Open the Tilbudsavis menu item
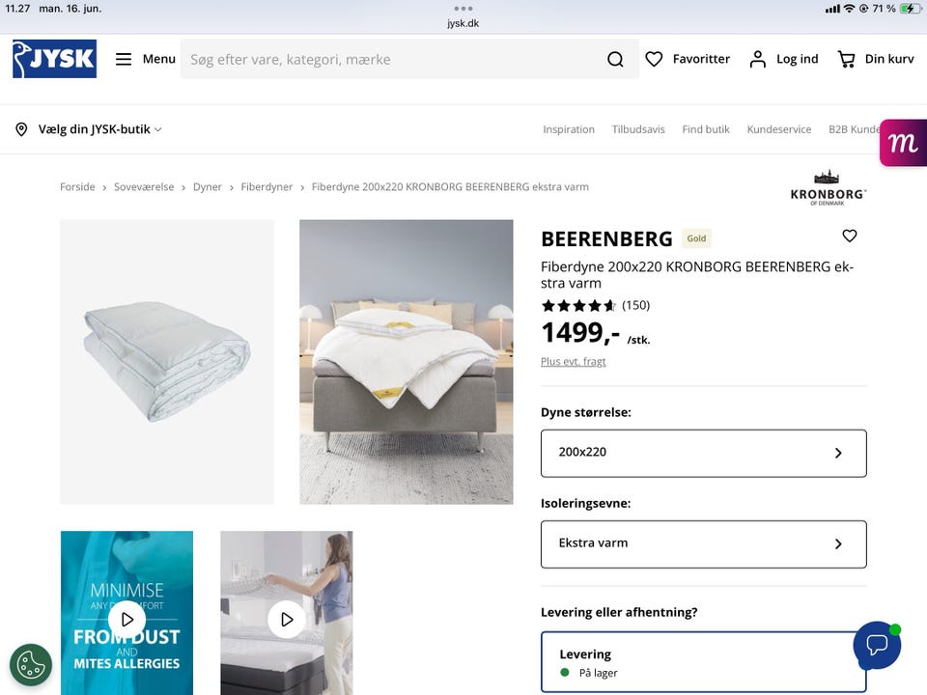927x695 pixels. coord(638,128)
